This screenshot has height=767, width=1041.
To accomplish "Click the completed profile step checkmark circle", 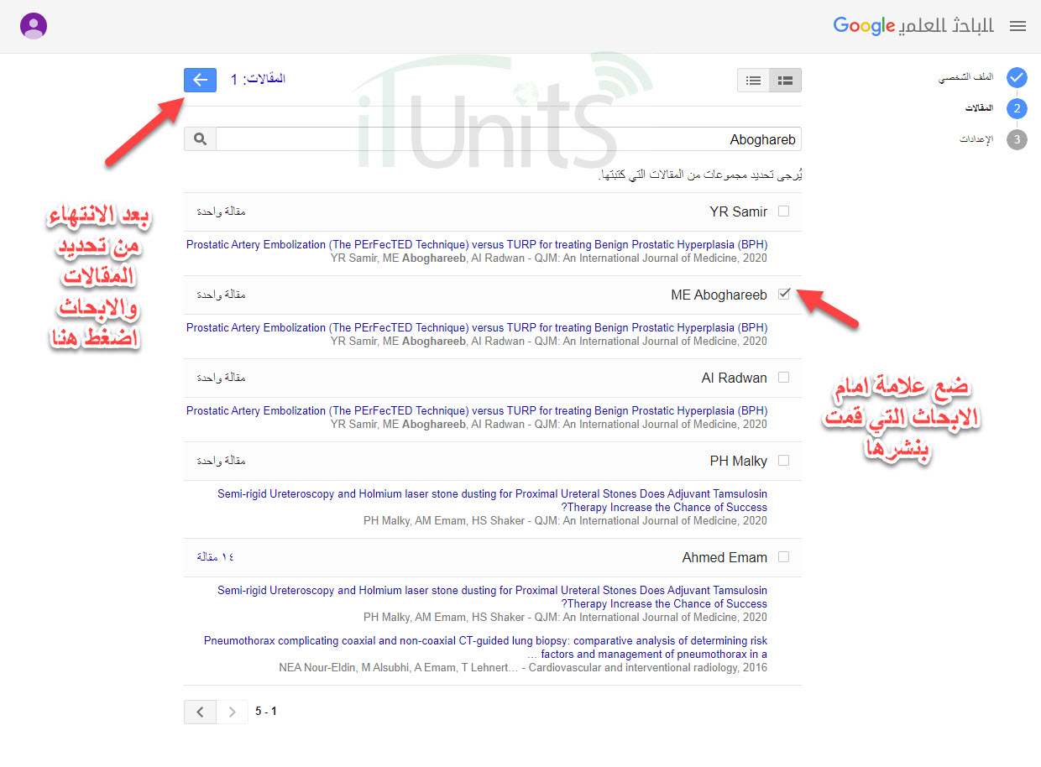I will click(x=1016, y=77).
